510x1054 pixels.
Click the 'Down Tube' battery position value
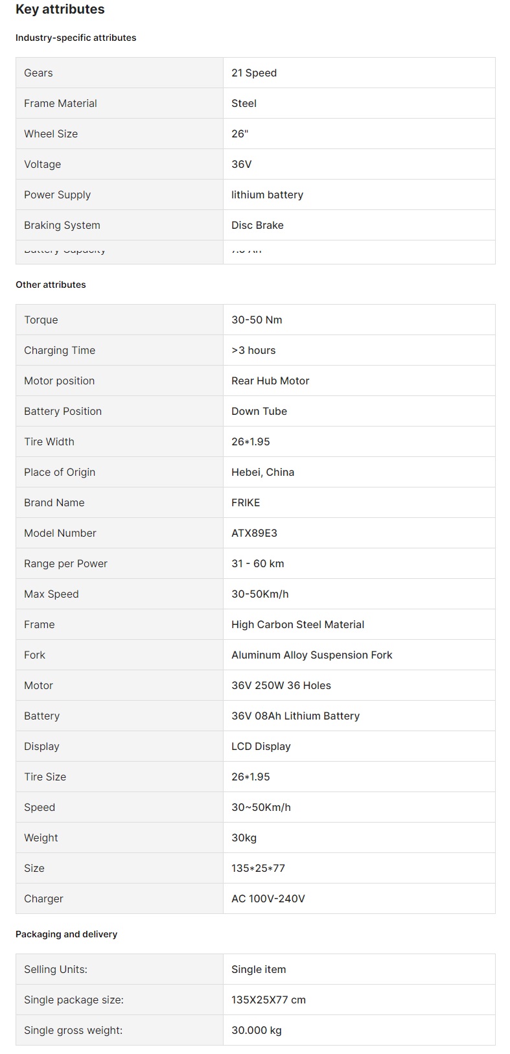coord(259,412)
